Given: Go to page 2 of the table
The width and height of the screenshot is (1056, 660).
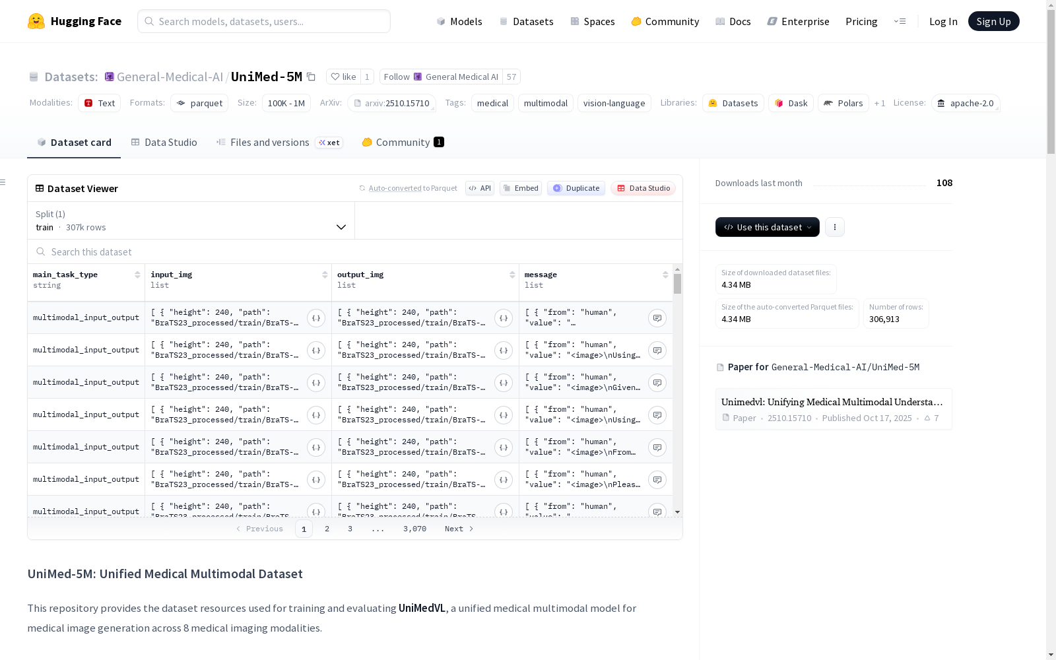Looking at the screenshot, I should [327, 529].
